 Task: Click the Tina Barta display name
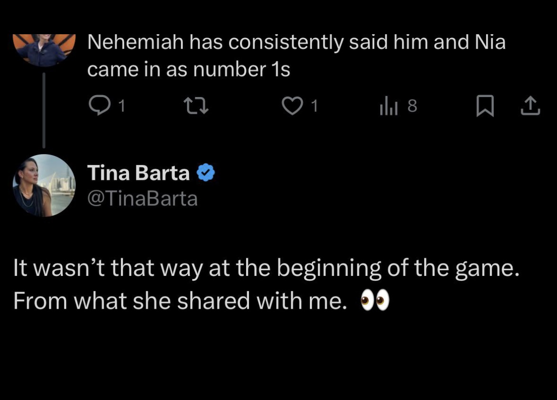point(139,173)
